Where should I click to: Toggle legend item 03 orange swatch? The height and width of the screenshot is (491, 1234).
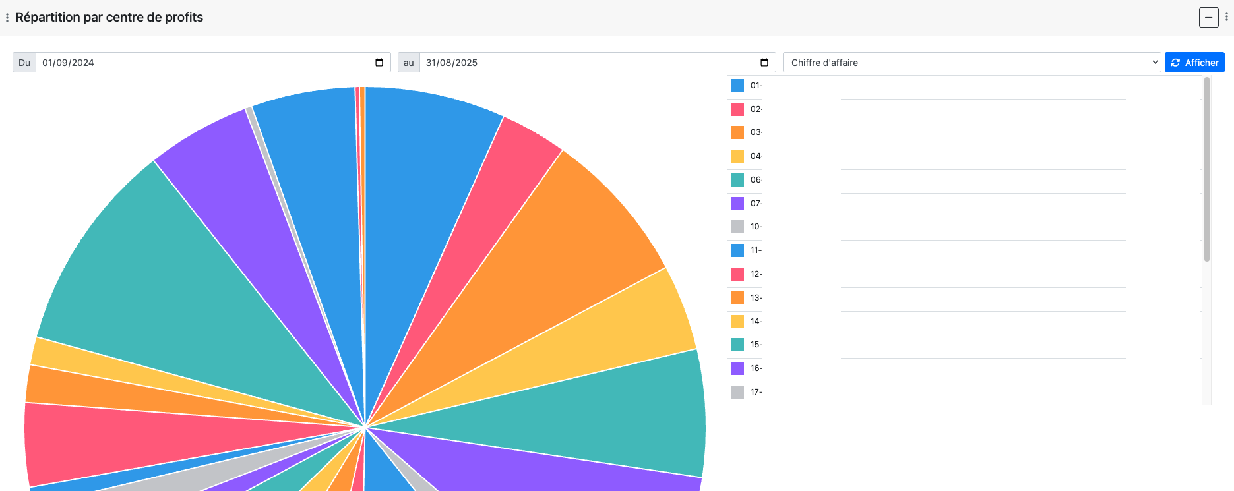point(737,132)
